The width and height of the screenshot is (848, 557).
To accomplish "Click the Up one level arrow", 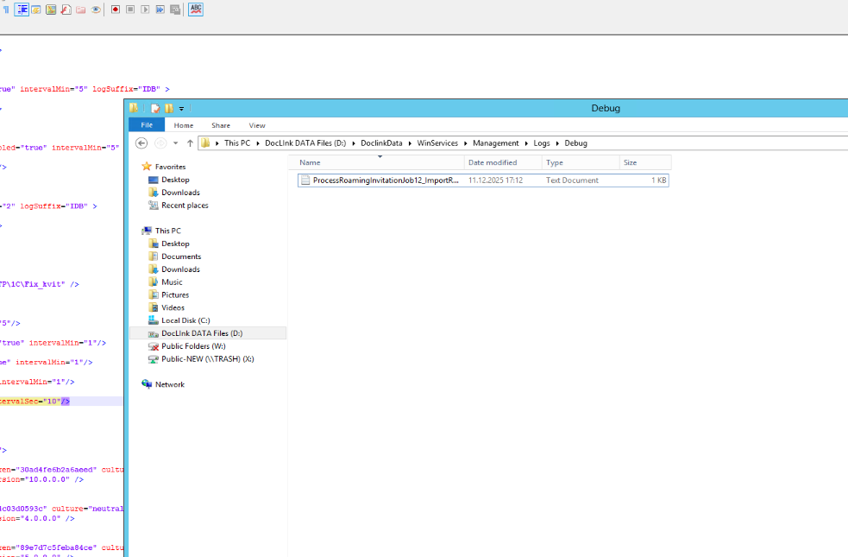I will coord(190,142).
